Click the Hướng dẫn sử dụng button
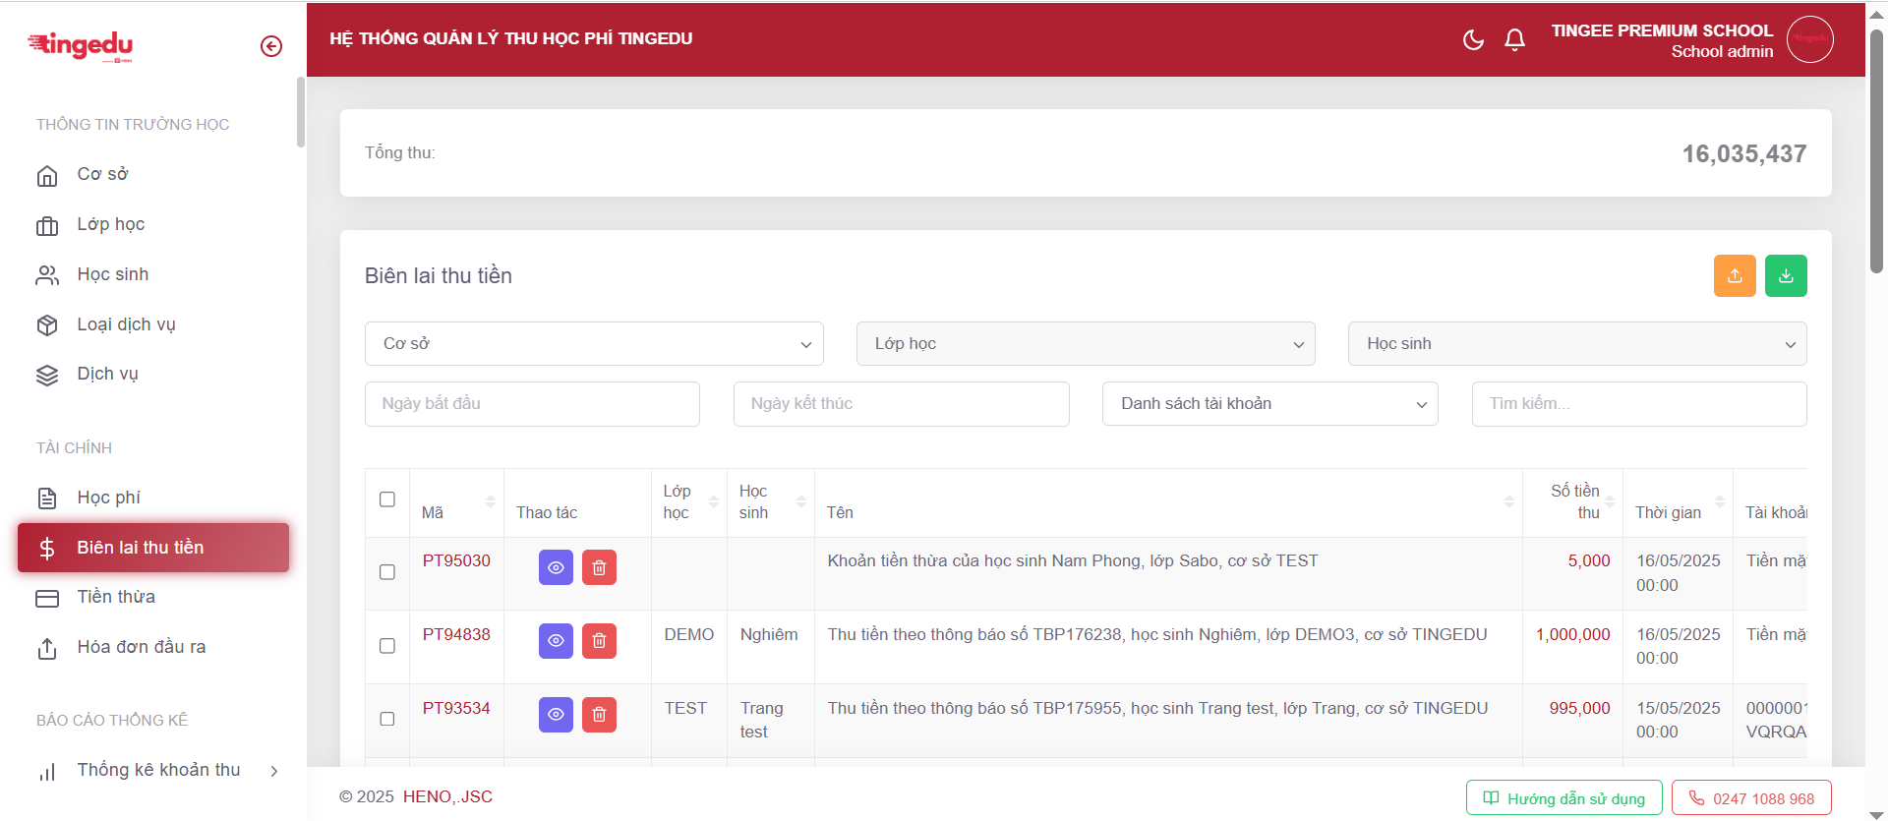The image size is (1888, 821). point(1563,798)
